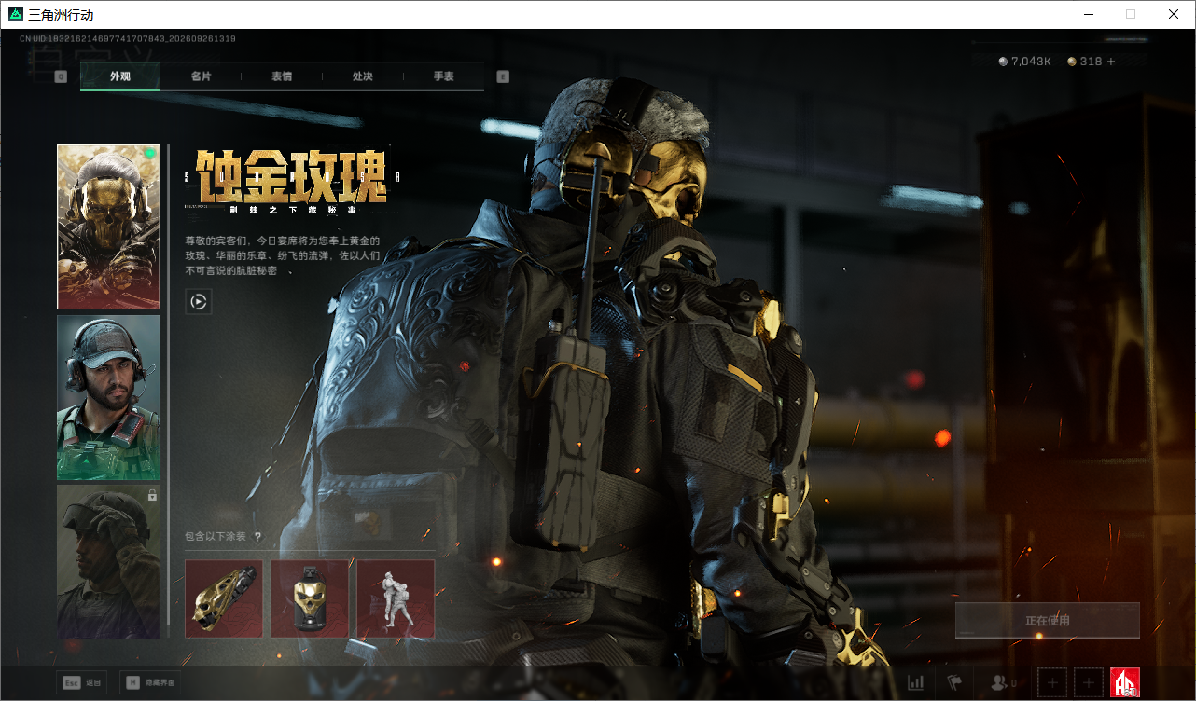The width and height of the screenshot is (1196, 701).
Task: Click the 正在使用 button
Action: [x=1048, y=620]
